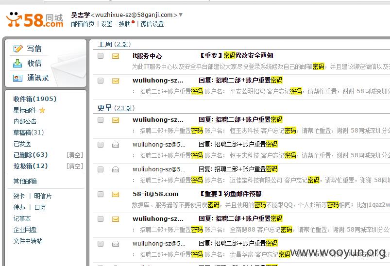Click account name 吴志学 in header

point(81,15)
